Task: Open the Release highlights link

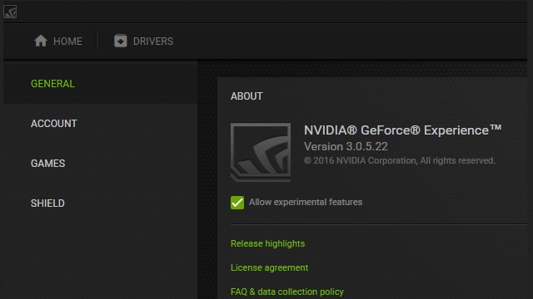Action: pos(267,243)
